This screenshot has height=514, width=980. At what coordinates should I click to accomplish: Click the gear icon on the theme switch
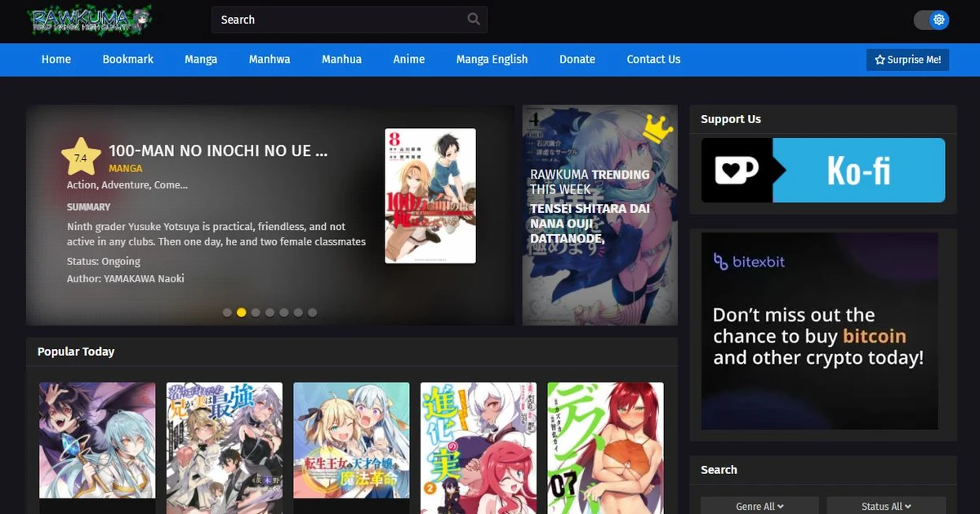(x=939, y=19)
